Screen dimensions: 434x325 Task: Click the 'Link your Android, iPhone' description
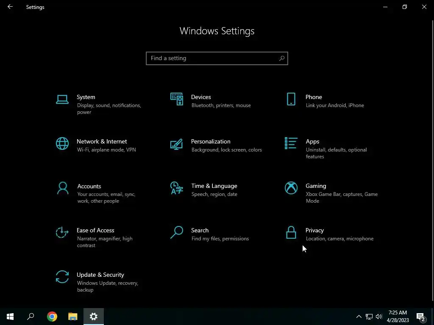tap(335, 105)
